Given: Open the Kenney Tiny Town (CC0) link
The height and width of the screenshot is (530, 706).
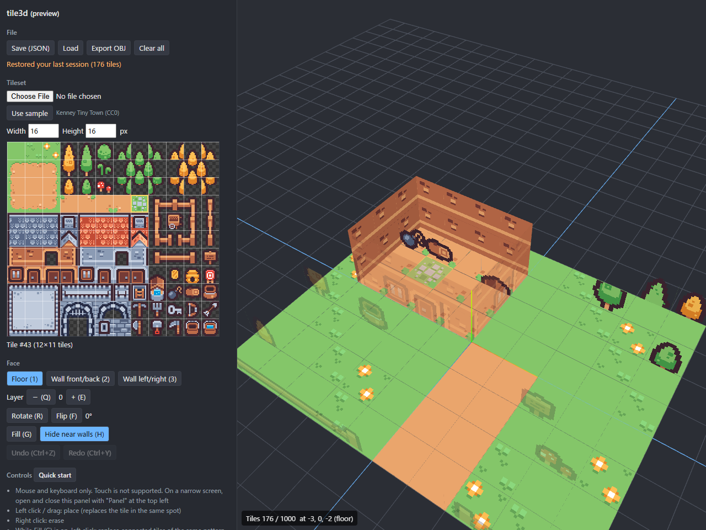Looking at the screenshot, I should coord(88,113).
